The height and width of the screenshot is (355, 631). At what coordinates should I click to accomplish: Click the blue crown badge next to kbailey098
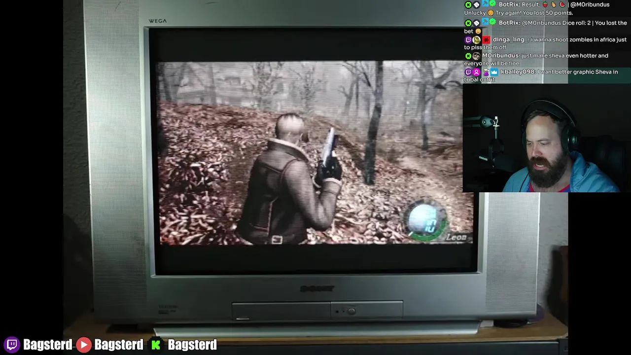(494, 72)
